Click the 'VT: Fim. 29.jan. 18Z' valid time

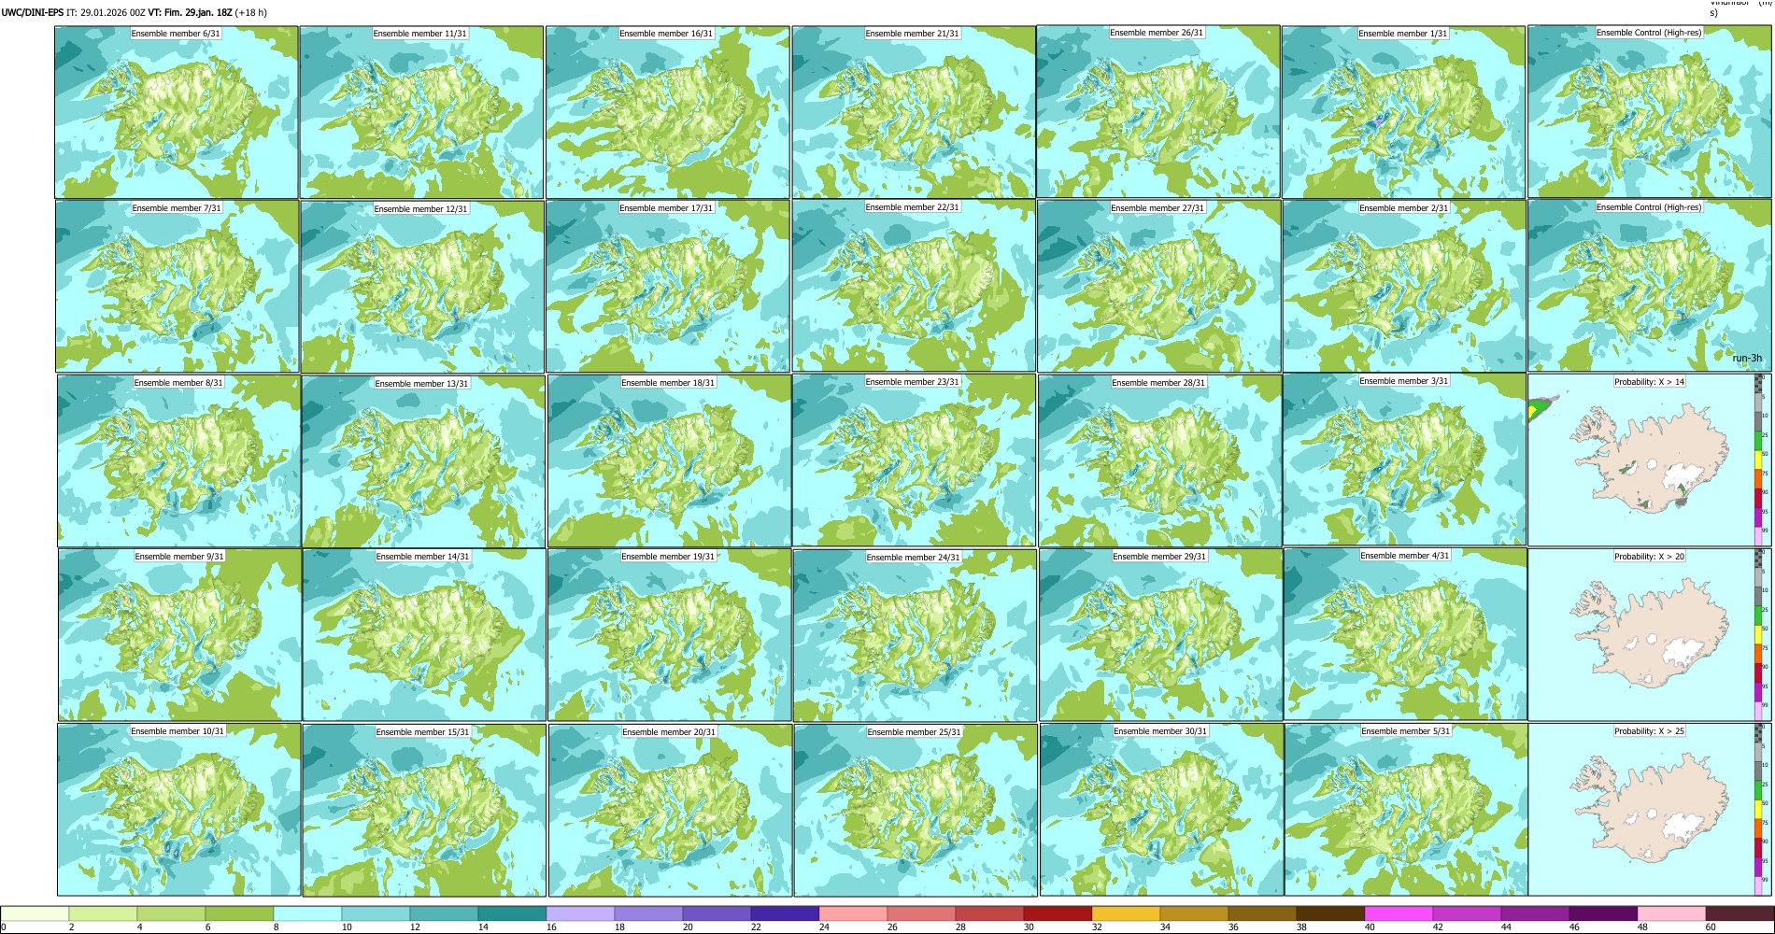click(x=191, y=12)
